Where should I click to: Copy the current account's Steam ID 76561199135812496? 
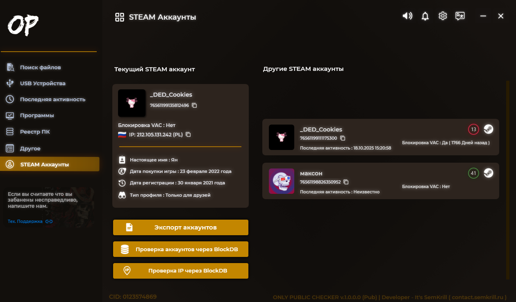point(194,105)
